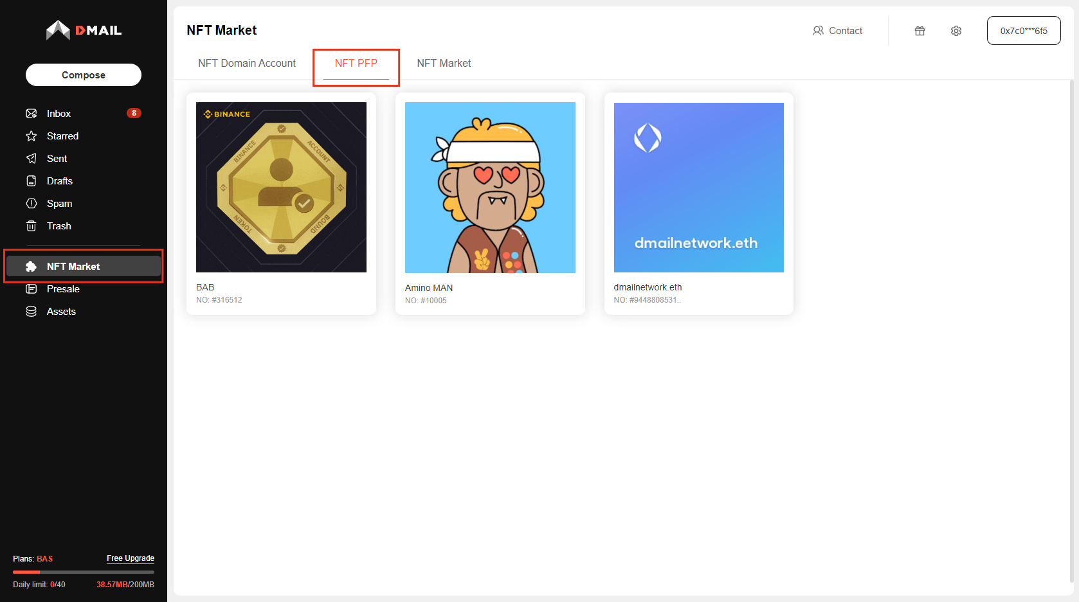This screenshot has height=602, width=1079.
Task: Click the Dmail logo
Action: click(x=82, y=29)
